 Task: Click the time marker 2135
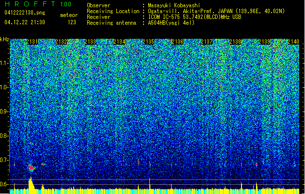pyautogui.click(x=148, y=42)
